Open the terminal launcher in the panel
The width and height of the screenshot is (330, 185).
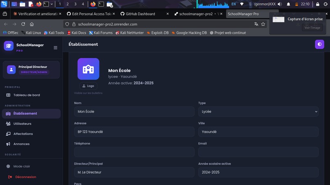[46, 4]
